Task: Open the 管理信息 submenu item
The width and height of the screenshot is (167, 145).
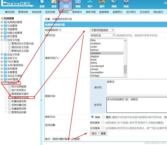Action: click(x=23, y=12)
